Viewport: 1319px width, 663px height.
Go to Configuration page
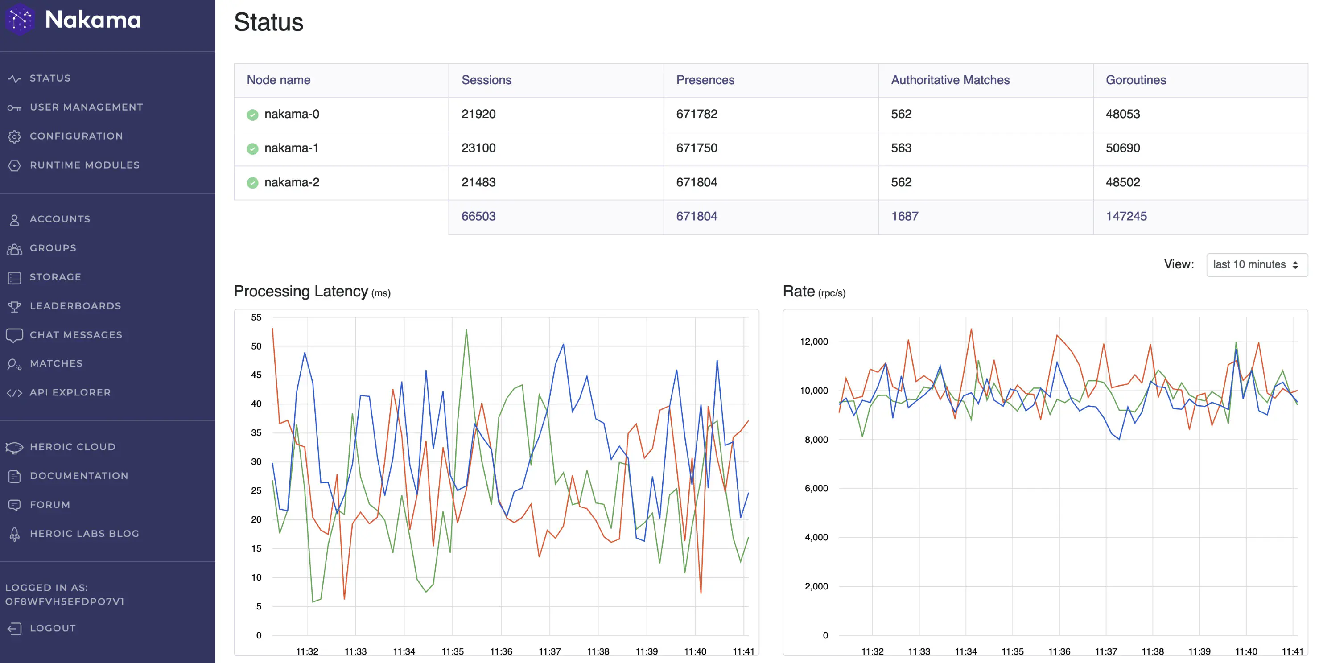[x=76, y=136]
